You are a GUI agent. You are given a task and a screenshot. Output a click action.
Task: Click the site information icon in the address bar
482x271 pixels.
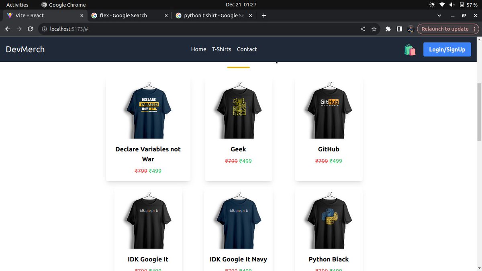(x=45, y=29)
